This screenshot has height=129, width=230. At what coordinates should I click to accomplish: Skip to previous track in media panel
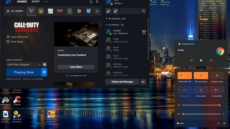pos(191,61)
